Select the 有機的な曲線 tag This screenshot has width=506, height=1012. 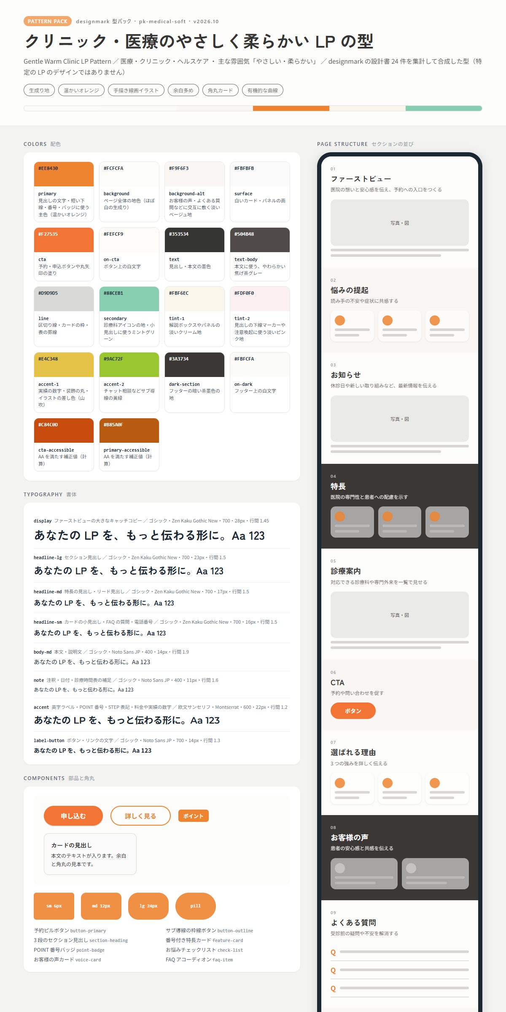point(263,90)
